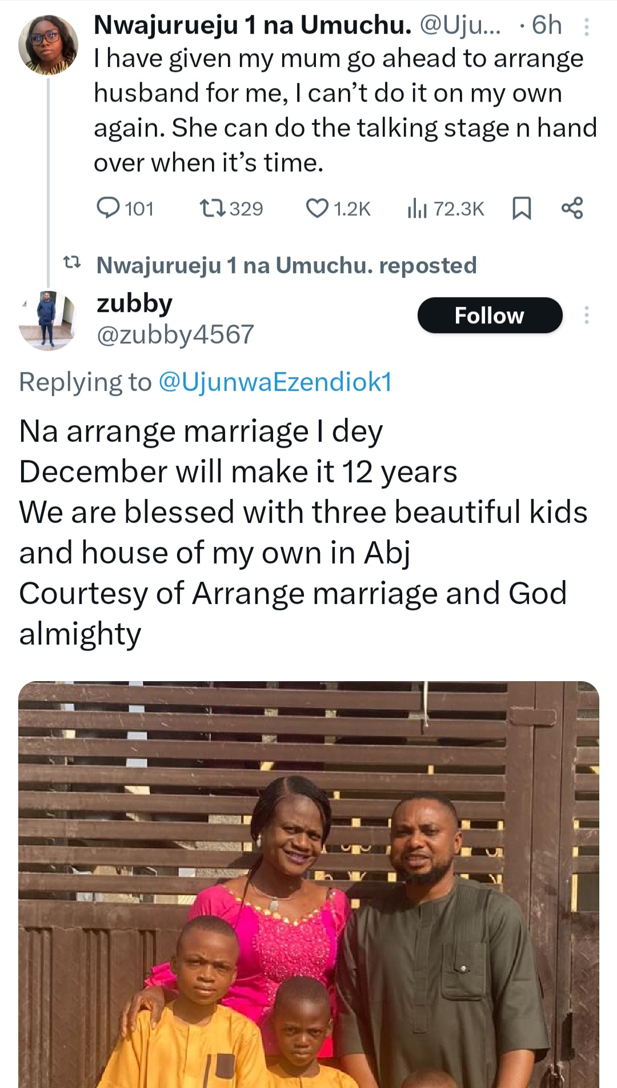Image resolution: width=617 pixels, height=1088 pixels.
Task: Tap the zubby display name
Action: click(134, 303)
